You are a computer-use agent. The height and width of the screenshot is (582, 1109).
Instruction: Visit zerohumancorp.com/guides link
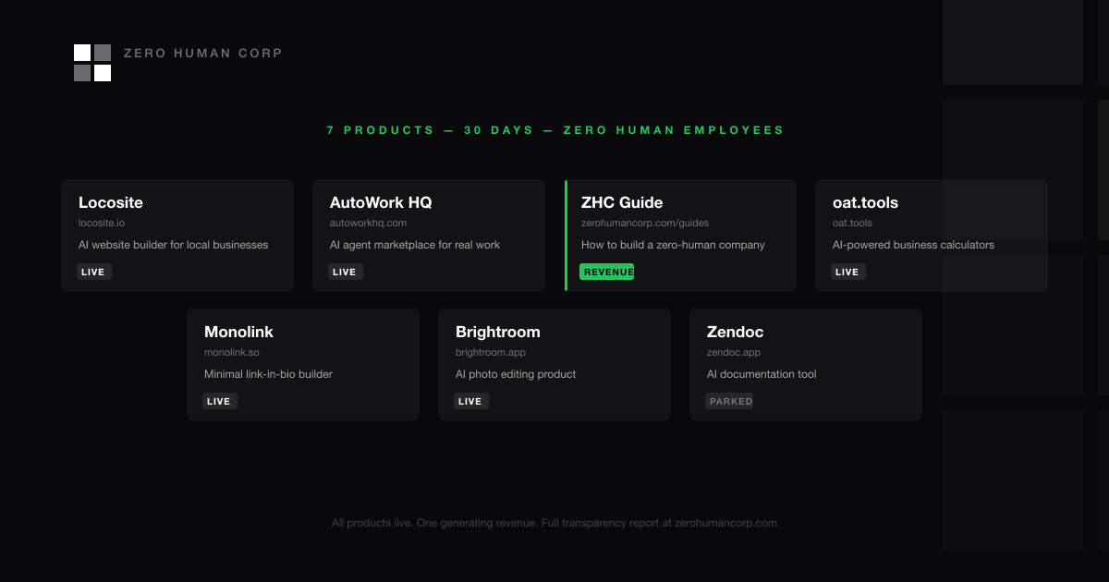(645, 223)
